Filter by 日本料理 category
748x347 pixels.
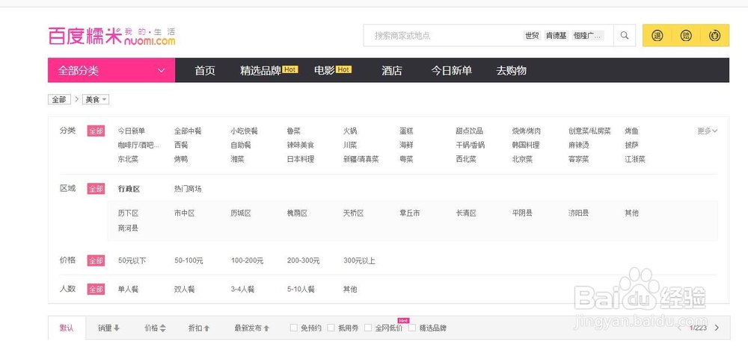tap(301, 159)
